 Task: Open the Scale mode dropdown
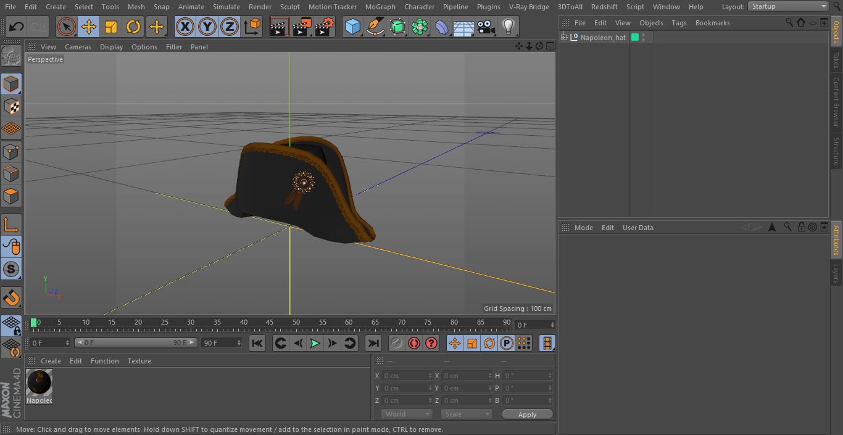[466, 414]
